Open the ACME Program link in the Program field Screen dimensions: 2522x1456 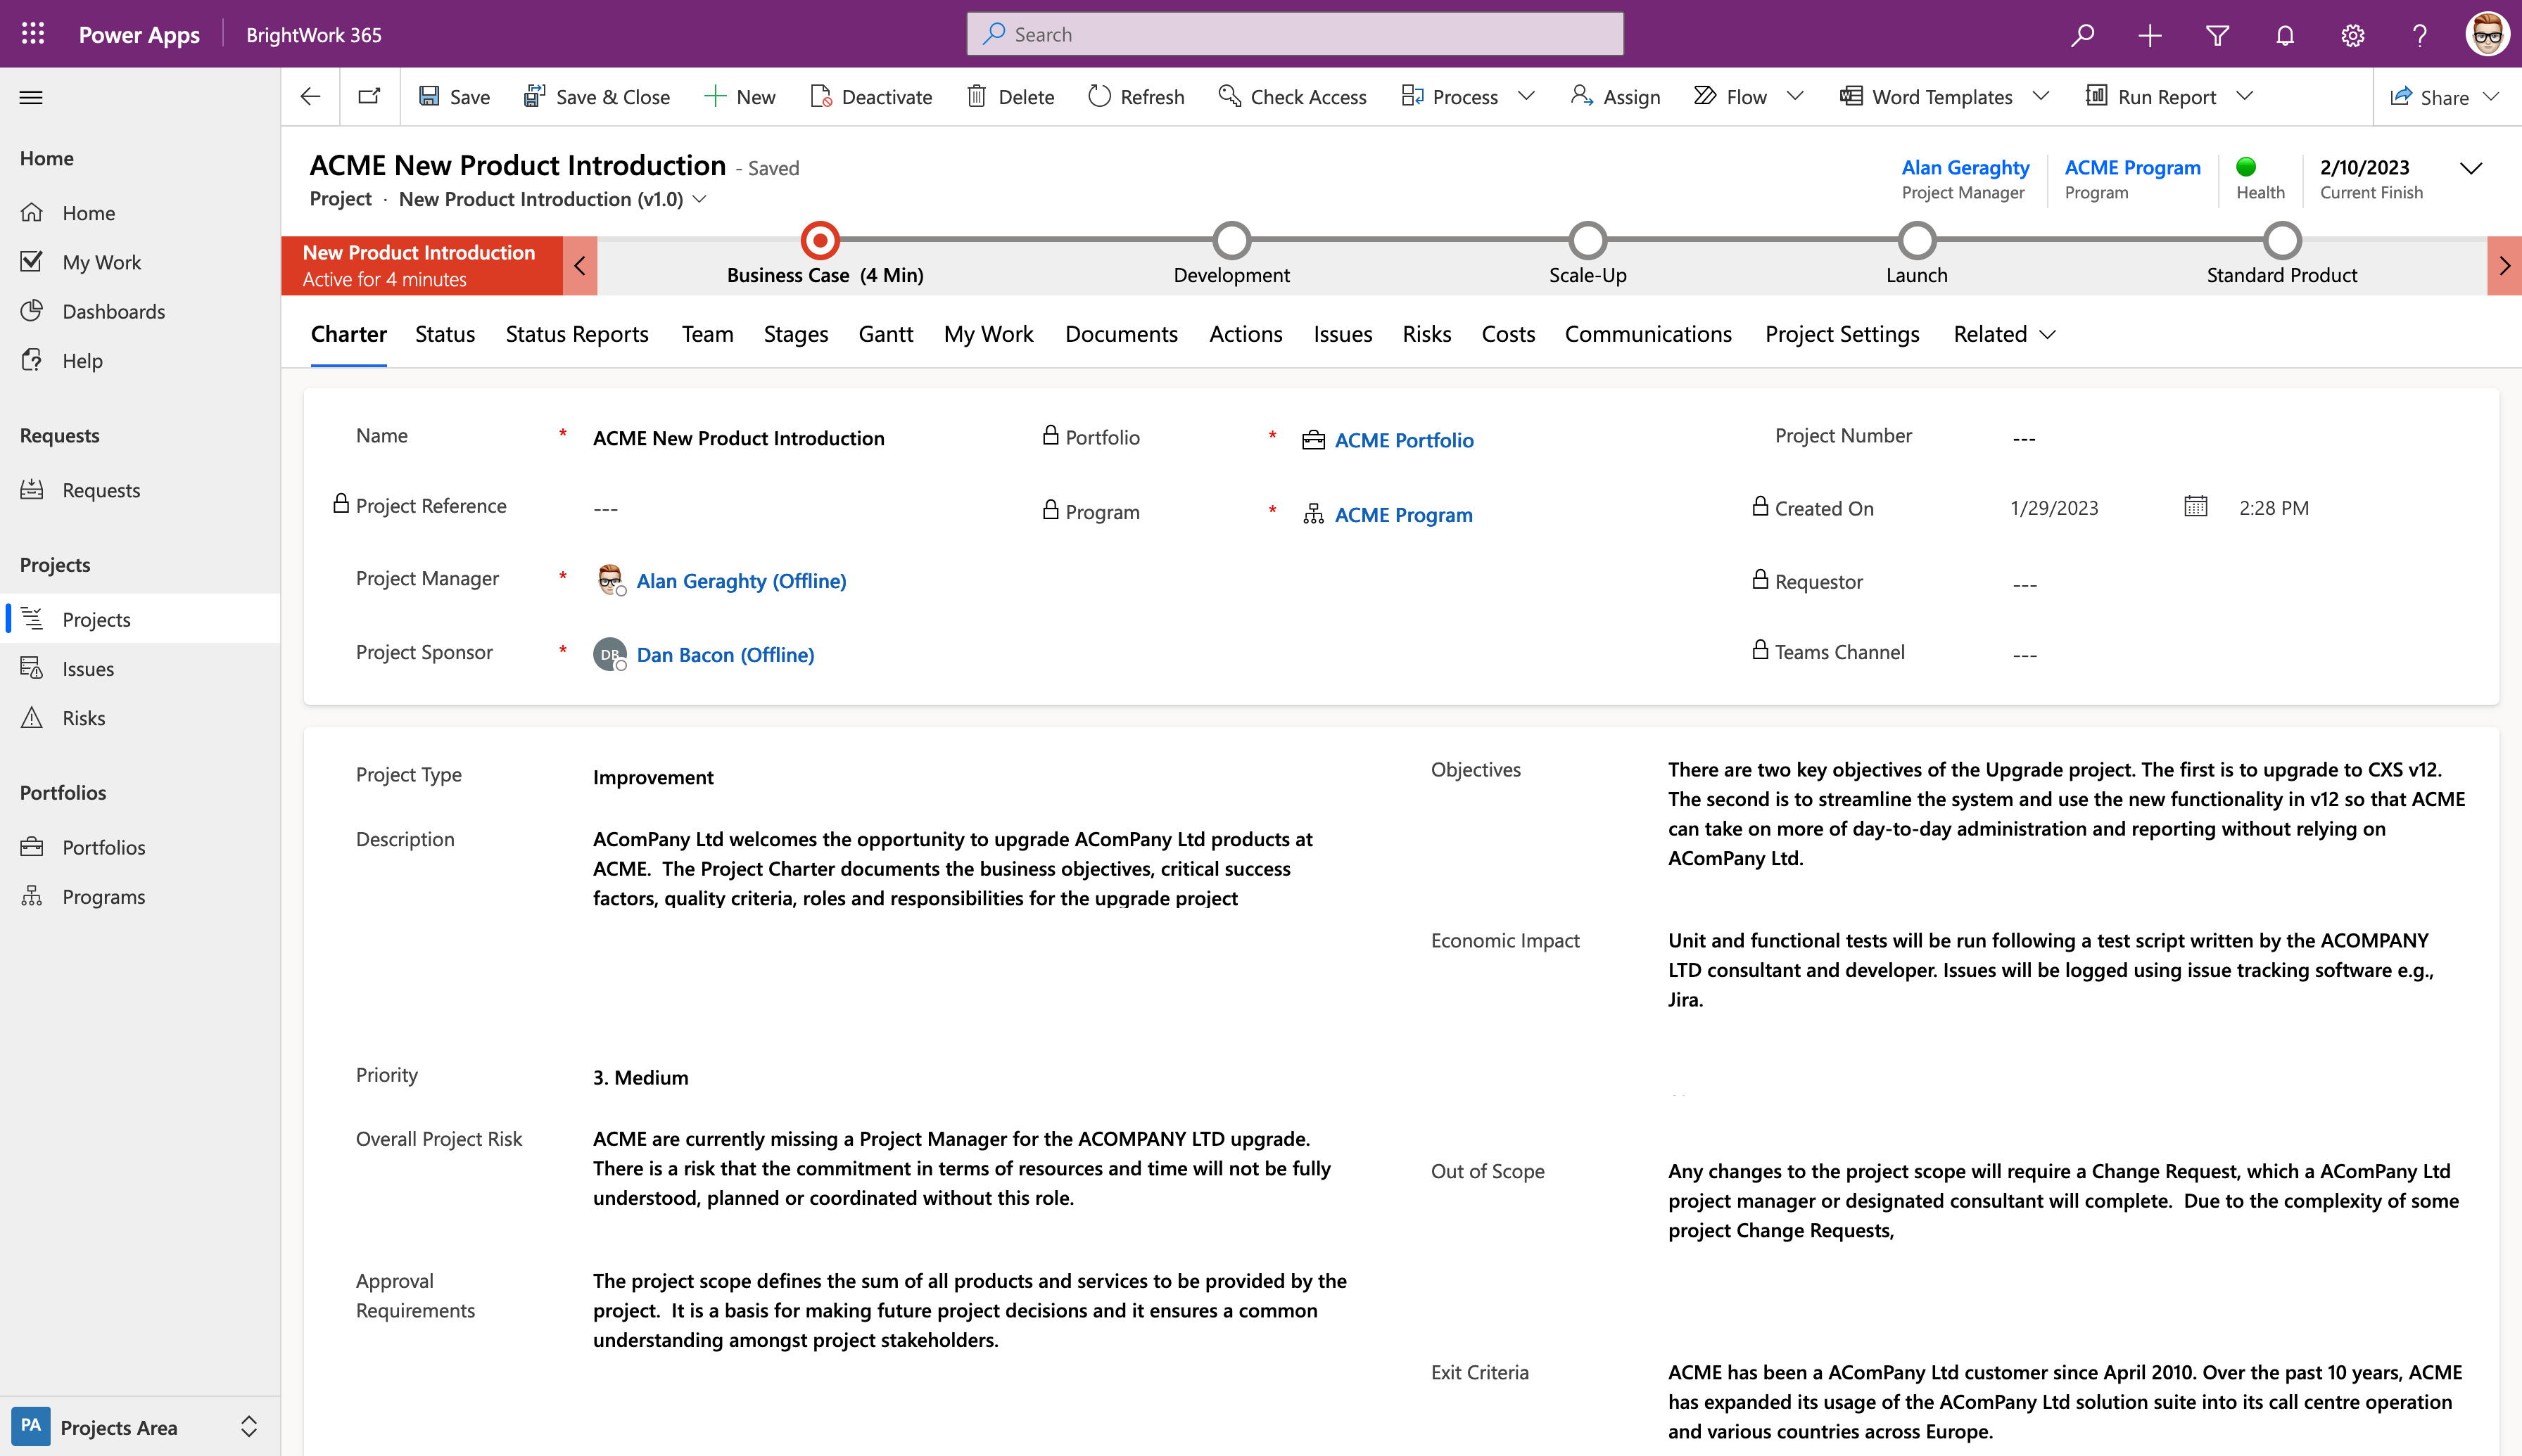click(1402, 514)
